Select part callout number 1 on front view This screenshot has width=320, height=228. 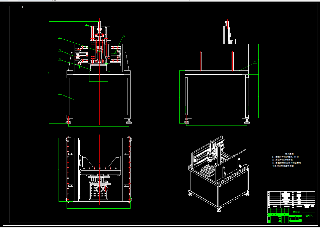pos(60,94)
